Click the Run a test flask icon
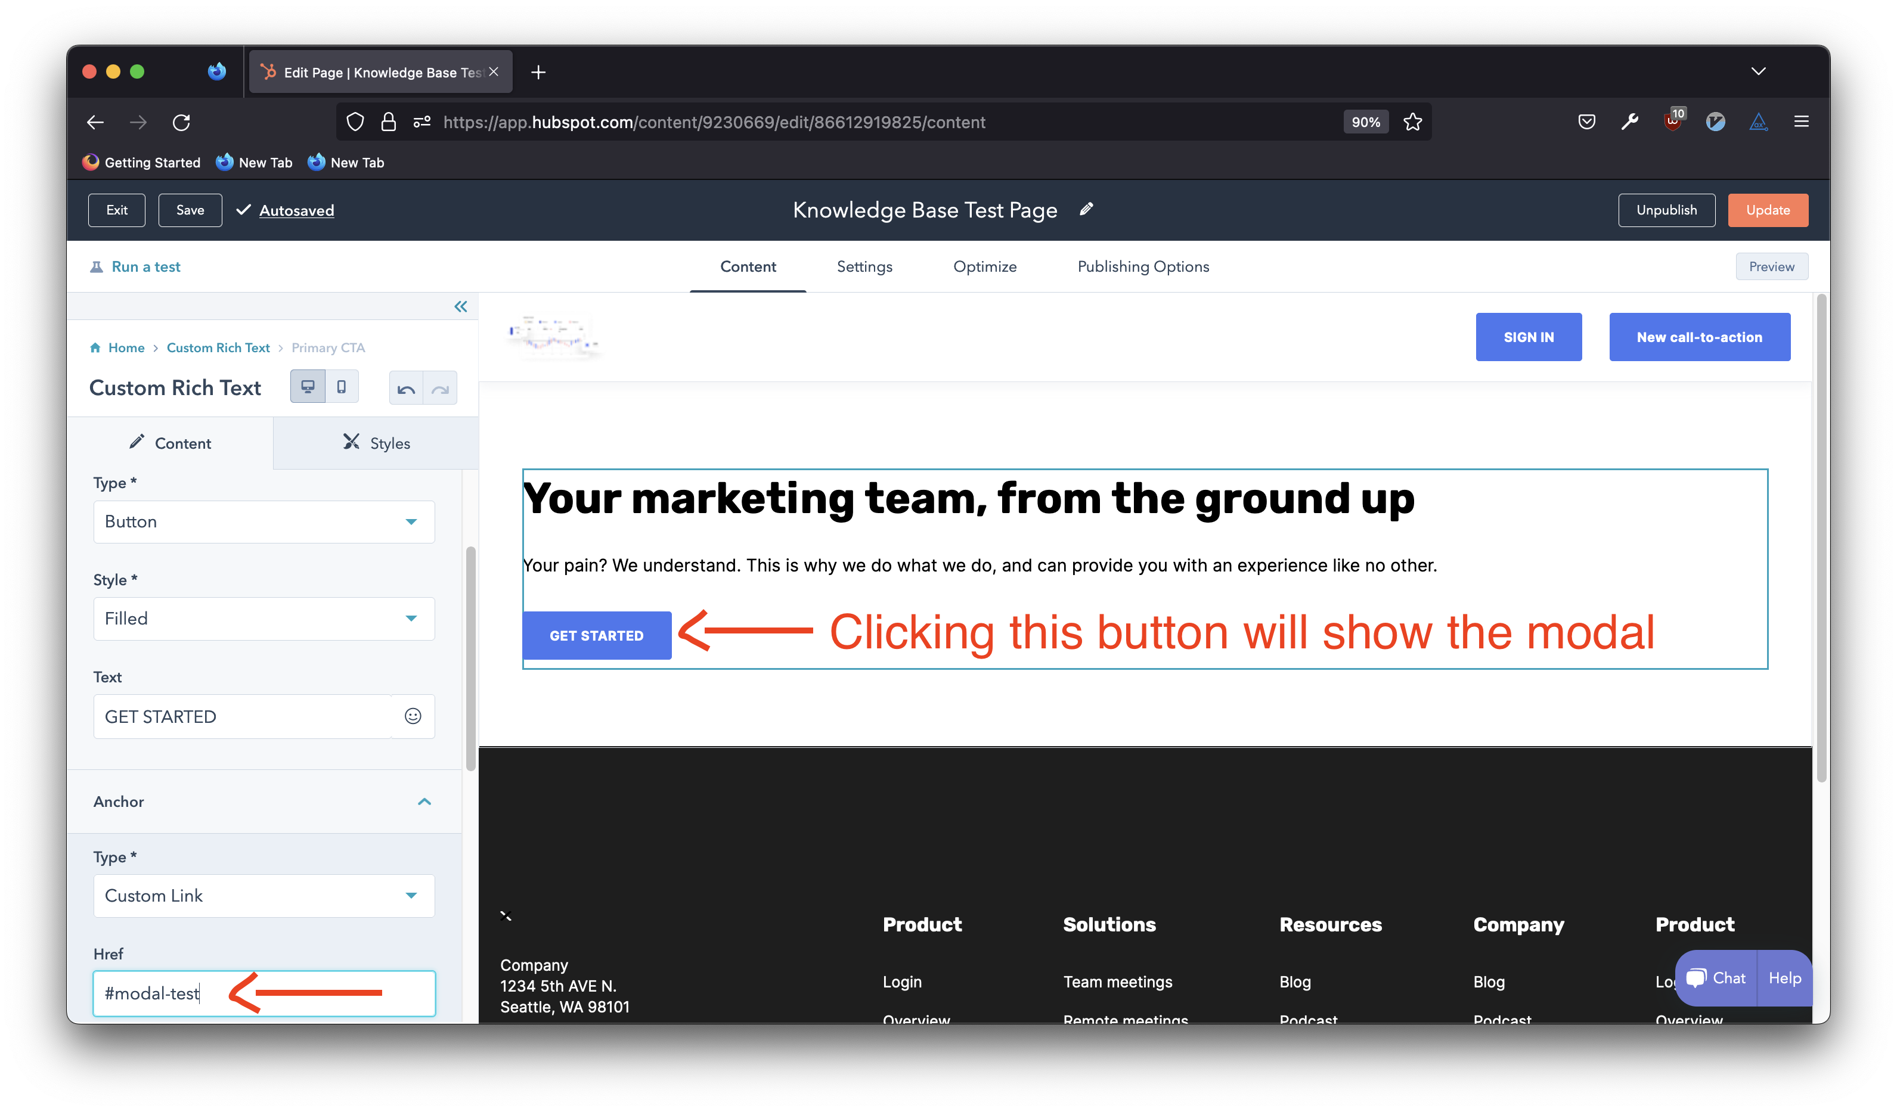This screenshot has height=1112, width=1897. [97, 266]
